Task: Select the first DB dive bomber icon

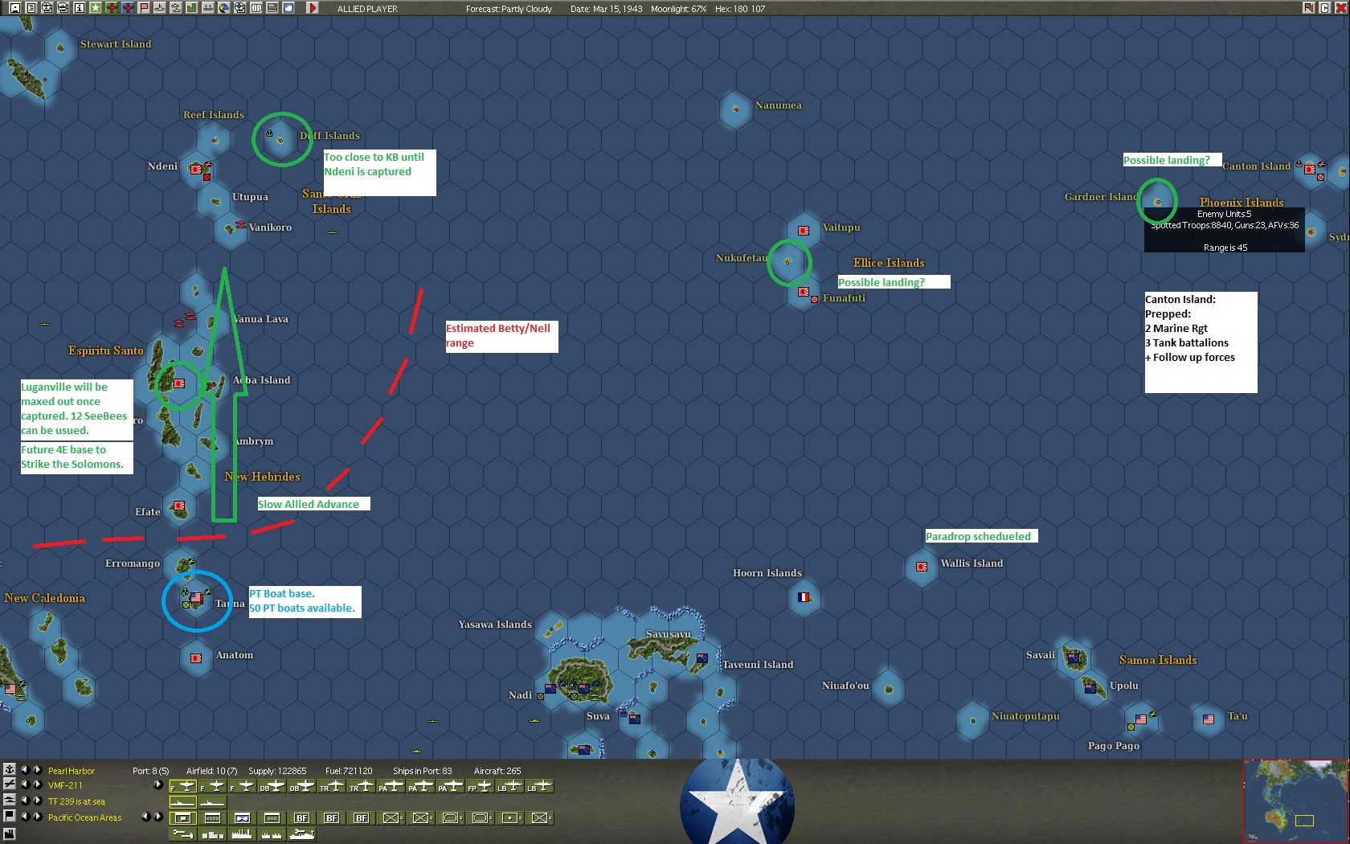Action: pos(272,786)
